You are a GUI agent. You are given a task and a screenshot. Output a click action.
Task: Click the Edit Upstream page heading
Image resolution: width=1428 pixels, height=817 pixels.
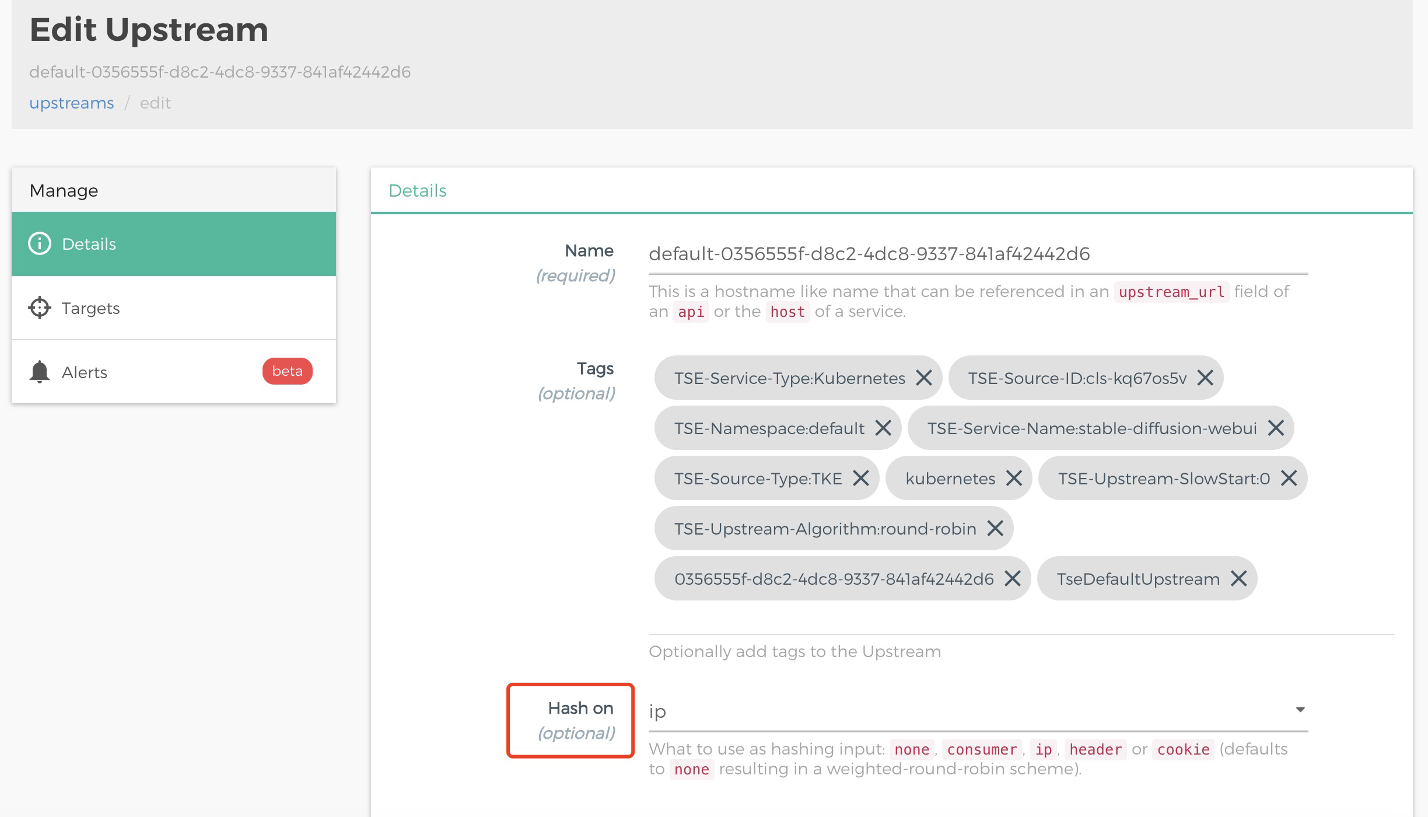tap(149, 29)
